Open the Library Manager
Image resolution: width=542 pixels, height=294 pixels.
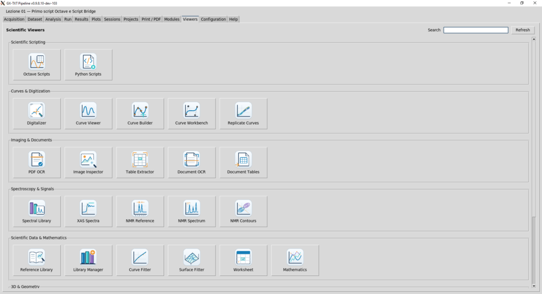tap(88, 261)
